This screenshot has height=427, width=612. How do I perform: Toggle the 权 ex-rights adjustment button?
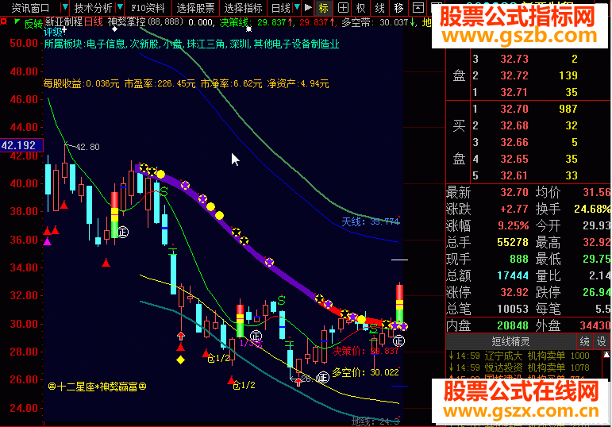point(361,7)
